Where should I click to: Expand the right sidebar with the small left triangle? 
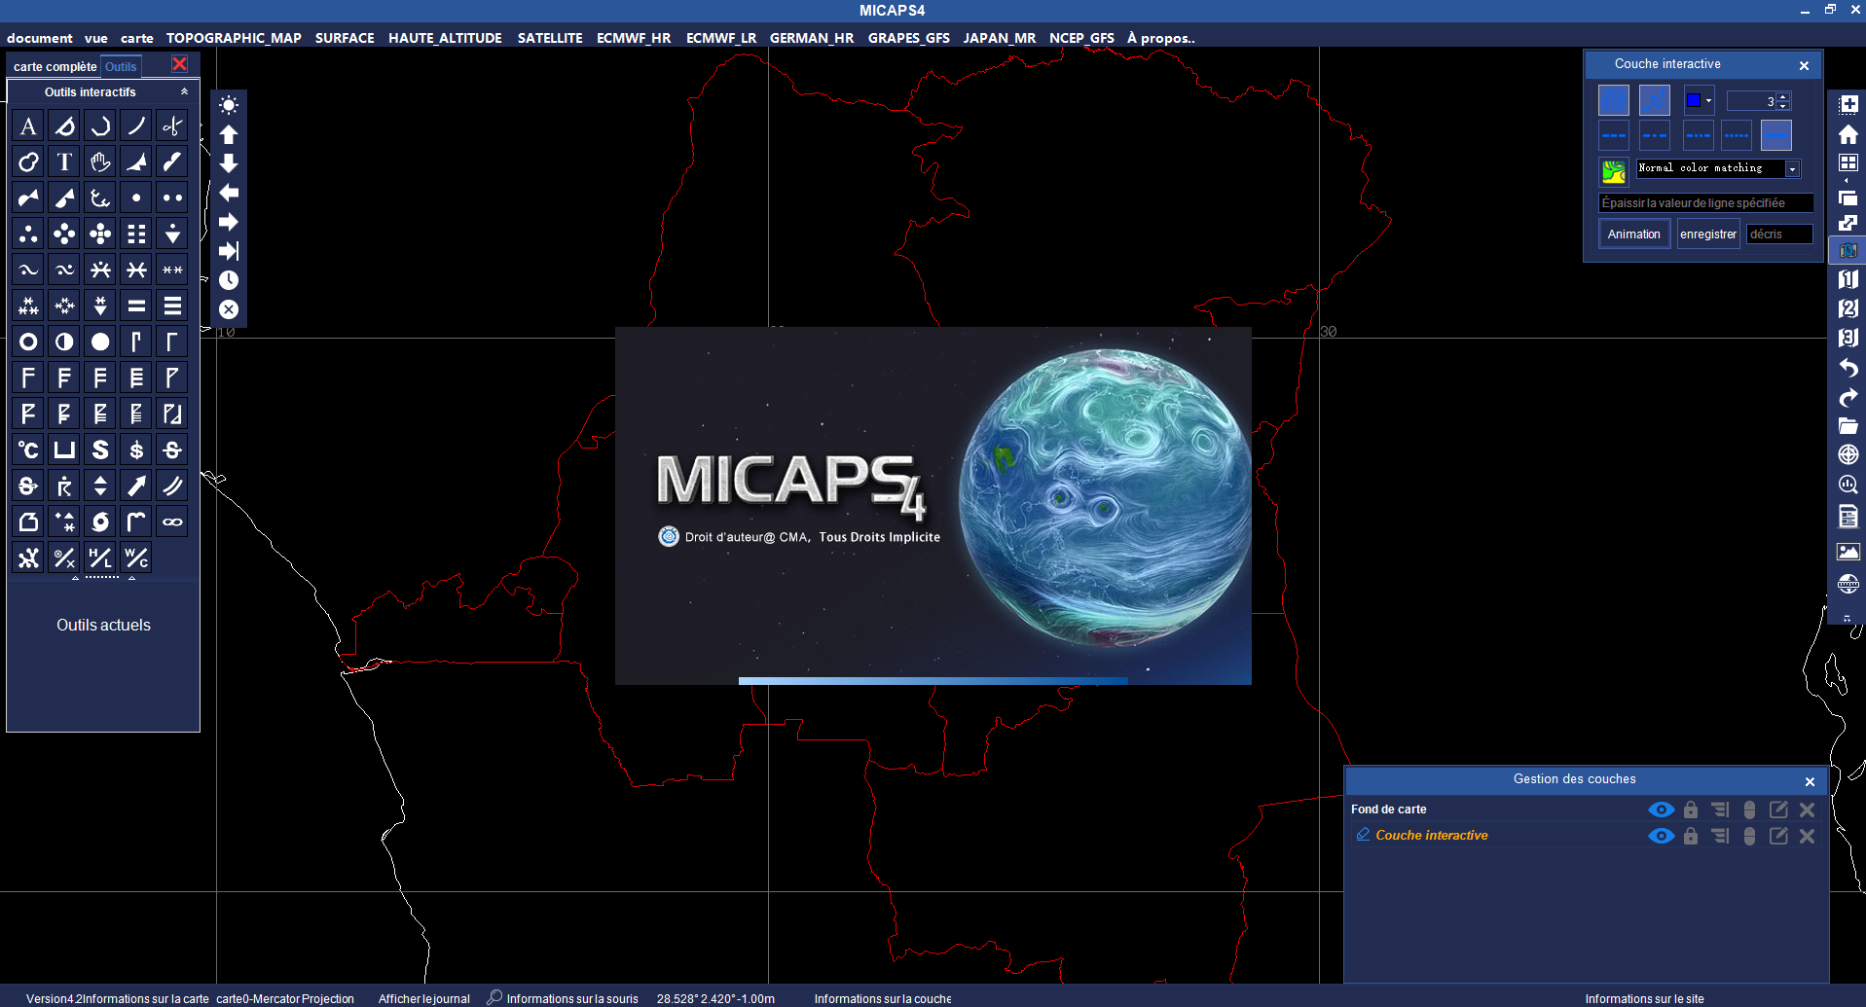pos(1847,181)
